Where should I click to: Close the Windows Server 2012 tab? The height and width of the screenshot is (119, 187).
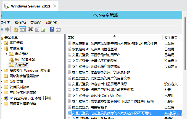point(55,6)
